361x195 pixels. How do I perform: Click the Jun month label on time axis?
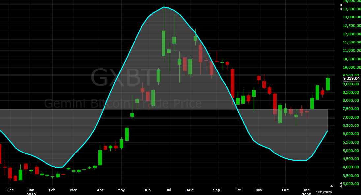pos(147,190)
